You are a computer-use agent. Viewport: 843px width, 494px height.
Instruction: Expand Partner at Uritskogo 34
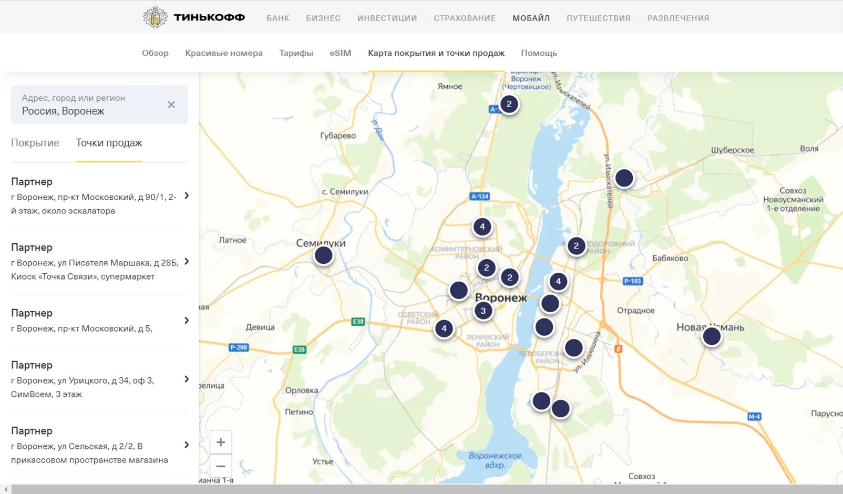[x=186, y=379]
